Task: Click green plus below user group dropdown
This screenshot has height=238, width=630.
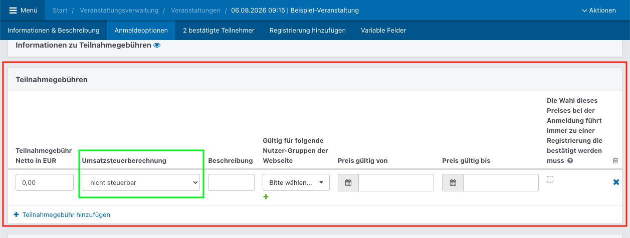Action: pos(266,197)
